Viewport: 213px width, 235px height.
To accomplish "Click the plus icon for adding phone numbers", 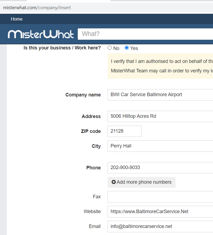I will (114, 182).
